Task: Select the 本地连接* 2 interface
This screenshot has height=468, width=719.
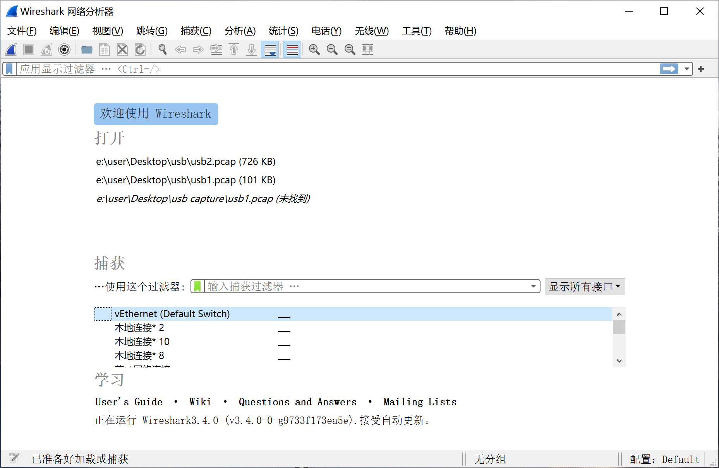Action: 353,328
